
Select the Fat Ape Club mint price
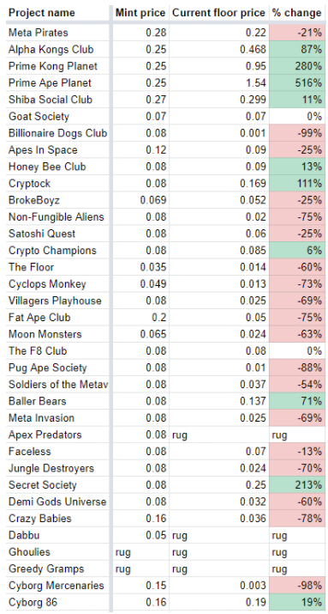pyautogui.click(x=140, y=318)
